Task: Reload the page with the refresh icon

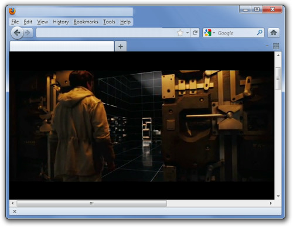Action: [195, 33]
